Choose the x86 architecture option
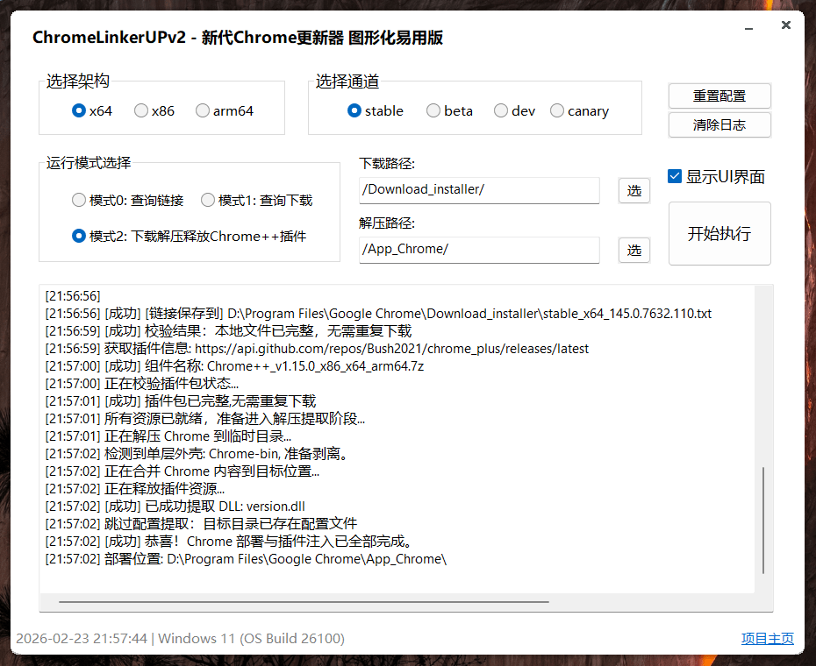Viewport: 816px width, 666px height. click(141, 111)
